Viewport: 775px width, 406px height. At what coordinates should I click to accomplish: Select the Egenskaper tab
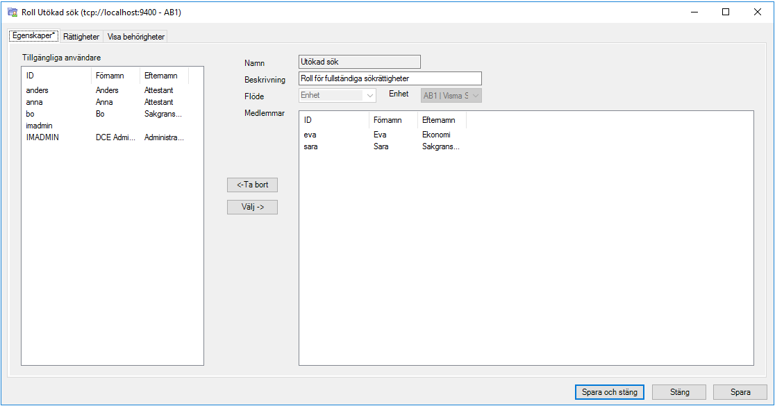click(33, 35)
